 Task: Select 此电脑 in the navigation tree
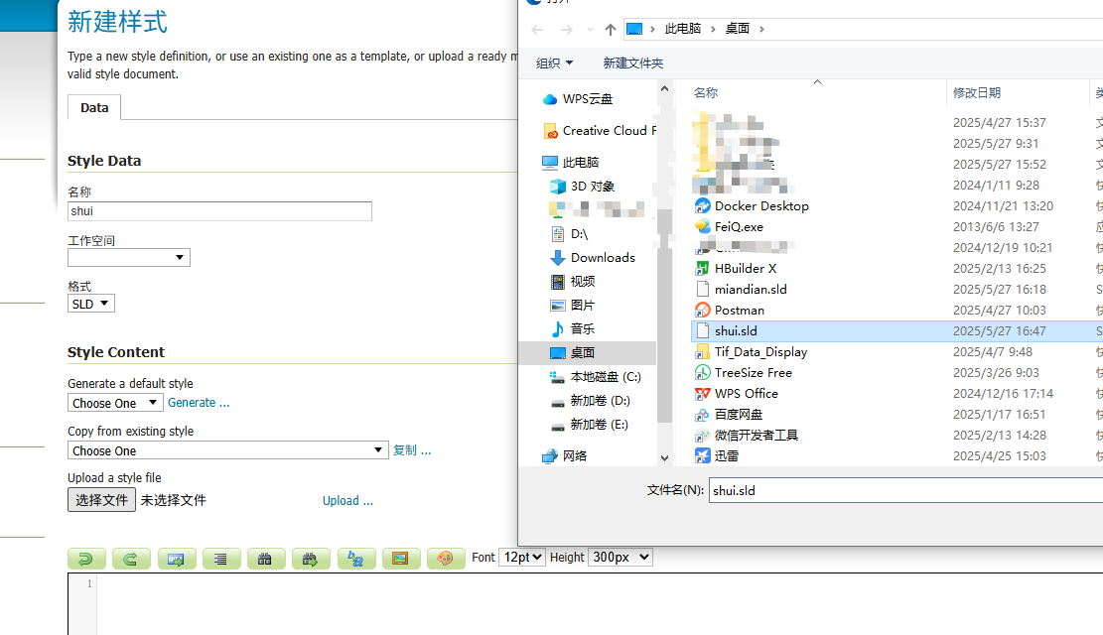[x=571, y=163]
